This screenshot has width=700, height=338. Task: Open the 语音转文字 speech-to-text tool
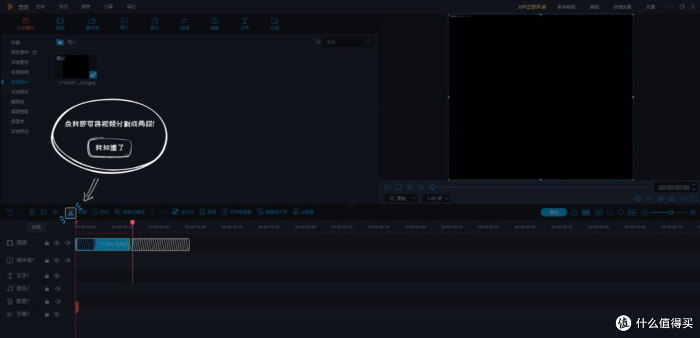click(x=272, y=212)
